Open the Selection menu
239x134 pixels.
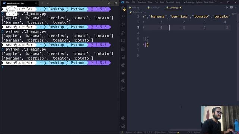point(142,2)
